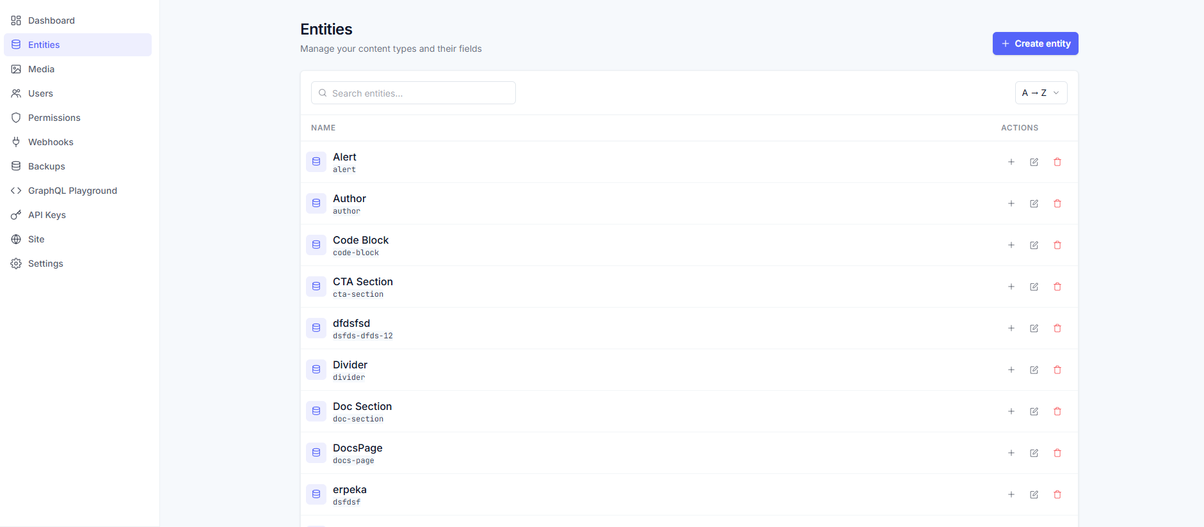Add to Alert entity using plus icon
The height and width of the screenshot is (527, 1204).
1011,162
